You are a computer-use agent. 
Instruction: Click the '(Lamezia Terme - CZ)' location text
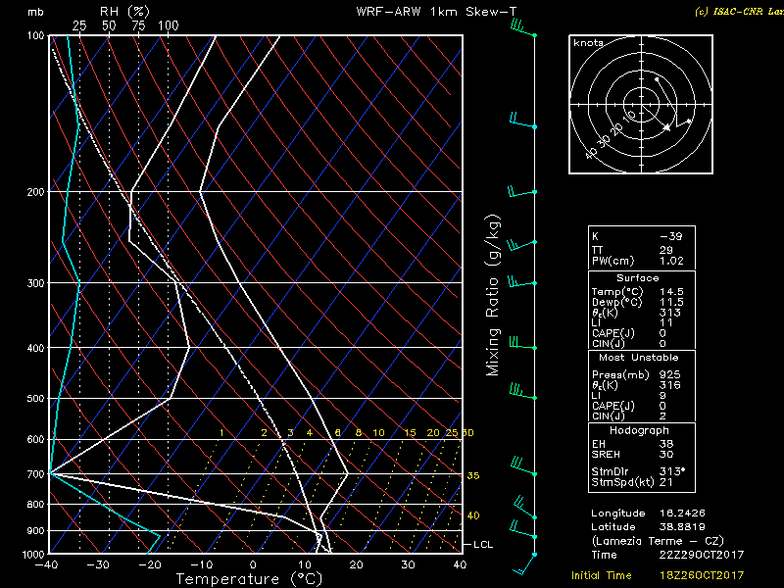(658, 541)
